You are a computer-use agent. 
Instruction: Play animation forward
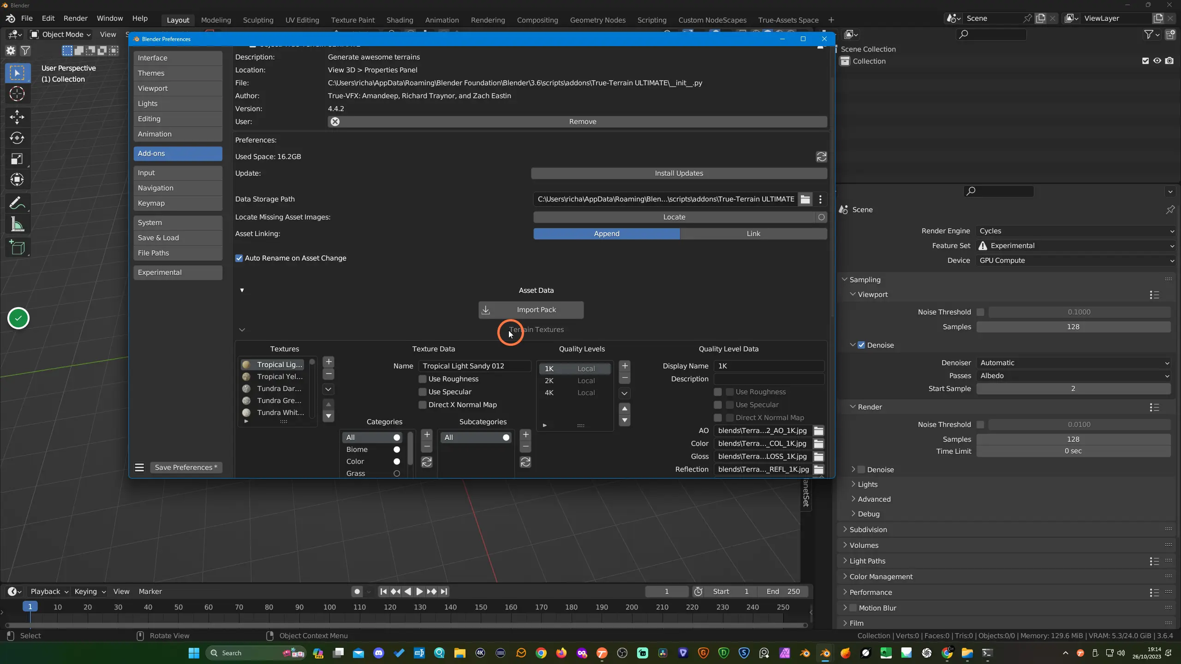click(x=419, y=592)
